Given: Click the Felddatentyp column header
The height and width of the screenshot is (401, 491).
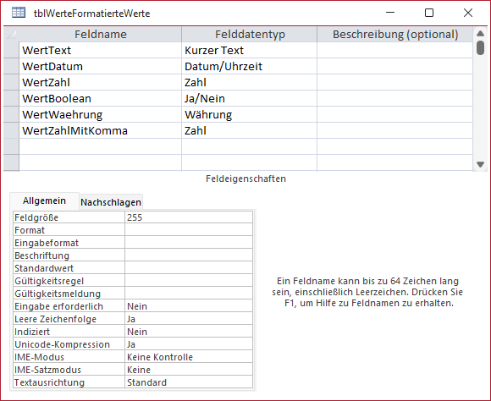Looking at the screenshot, I should 249,34.
